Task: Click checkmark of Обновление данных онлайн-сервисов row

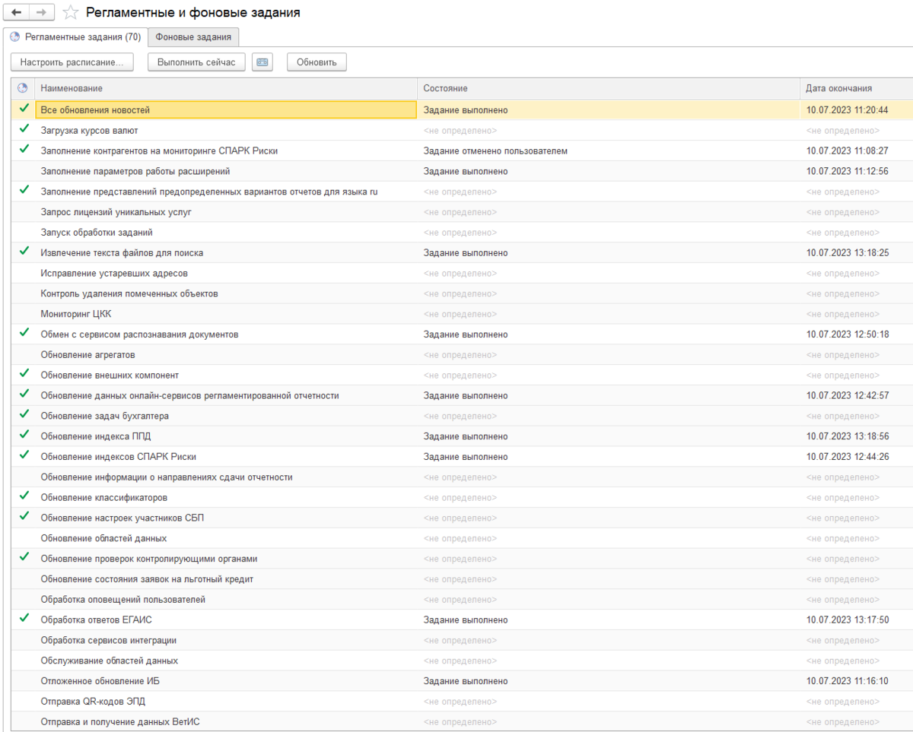Action: tap(24, 395)
